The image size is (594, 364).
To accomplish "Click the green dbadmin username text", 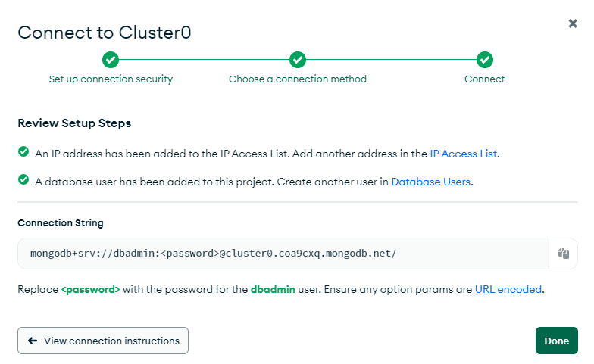I will (273, 289).
